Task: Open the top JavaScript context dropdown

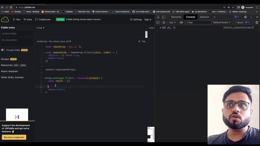Action: pos(172,22)
